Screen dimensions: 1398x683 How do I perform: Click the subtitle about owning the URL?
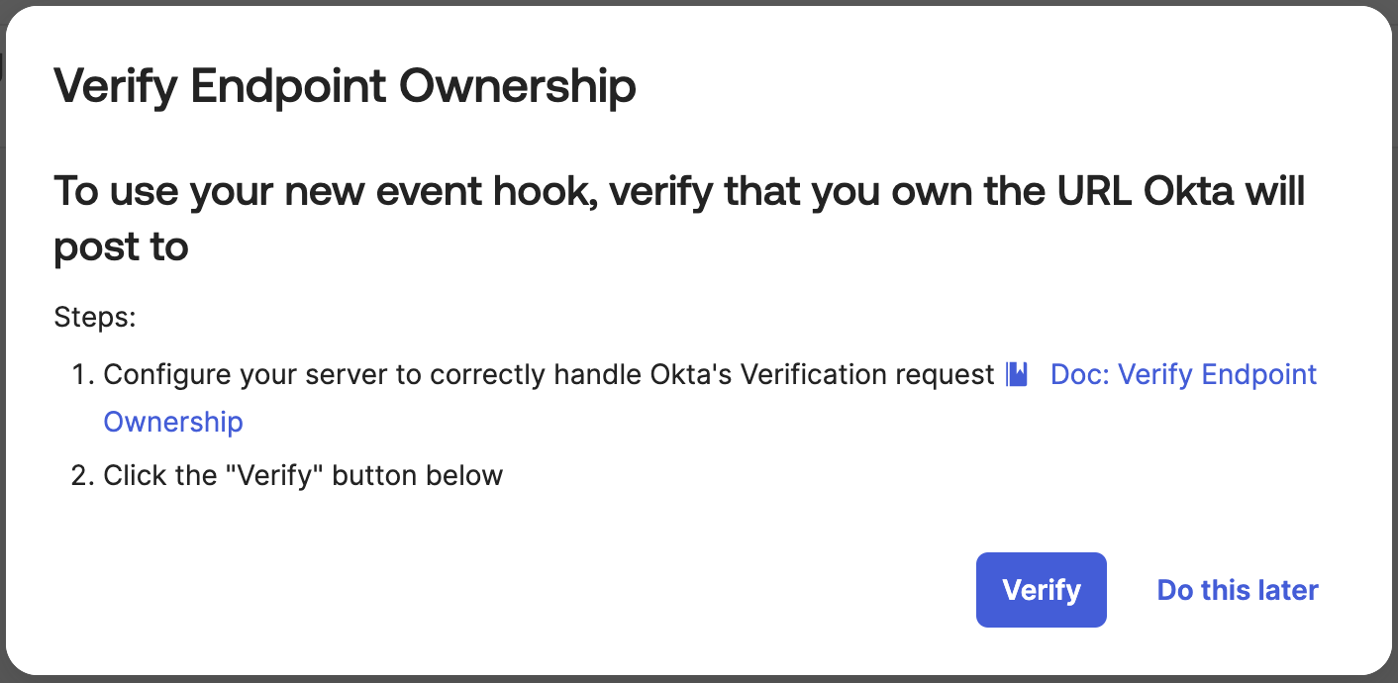(x=679, y=218)
